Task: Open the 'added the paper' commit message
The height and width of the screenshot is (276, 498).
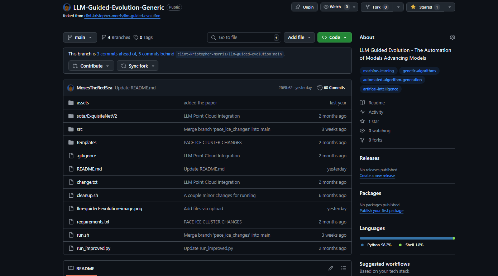Action: coord(200,103)
